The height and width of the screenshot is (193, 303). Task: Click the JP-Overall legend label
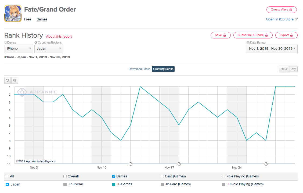click(x=76, y=184)
